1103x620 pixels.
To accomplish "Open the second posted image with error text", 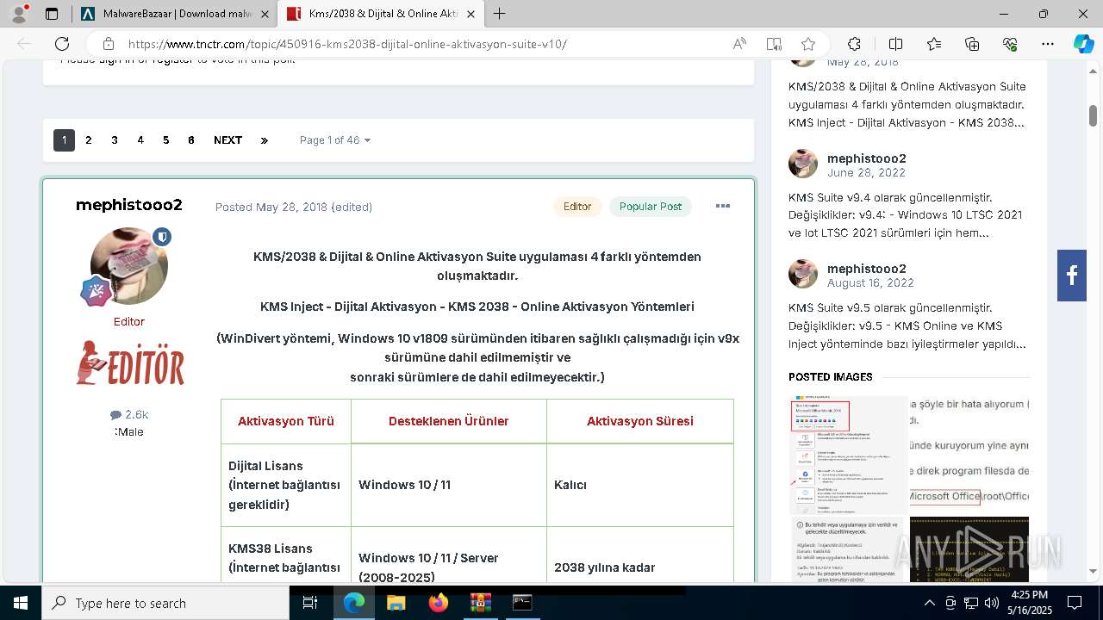I will pos(969,455).
